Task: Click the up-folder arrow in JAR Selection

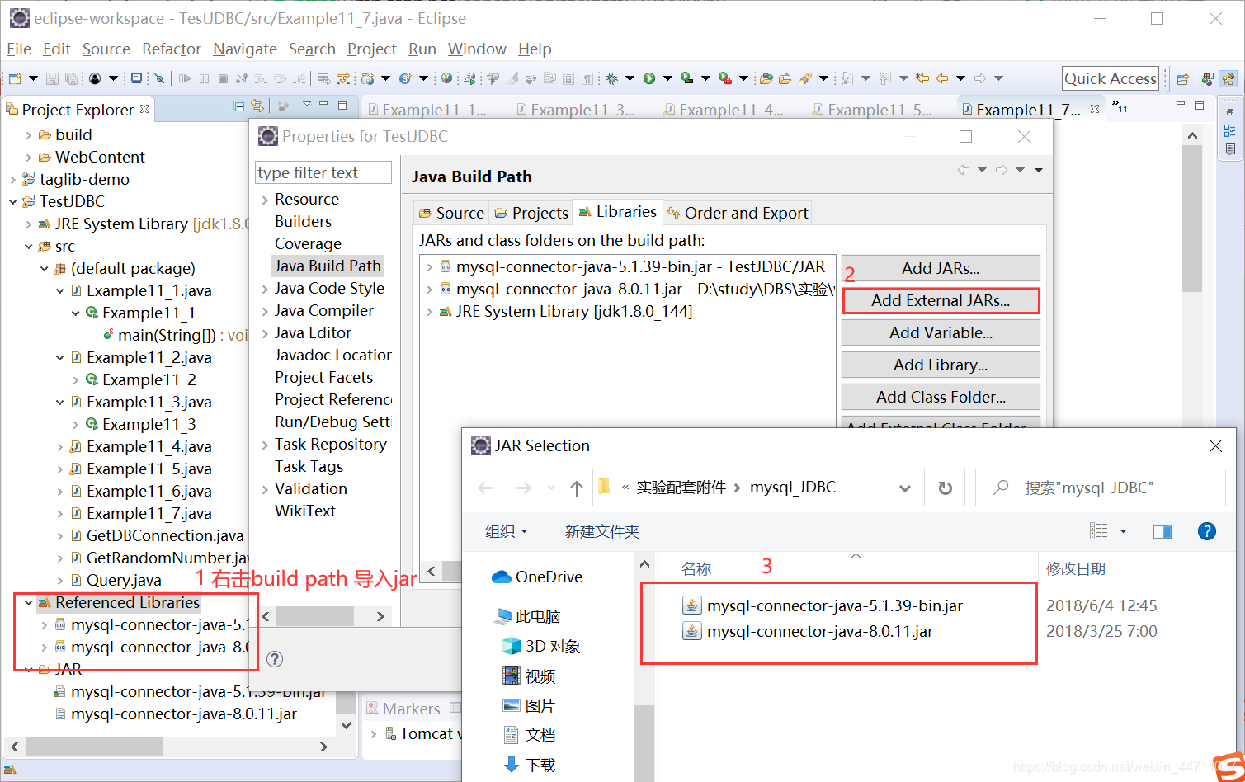Action: (577, 488)
